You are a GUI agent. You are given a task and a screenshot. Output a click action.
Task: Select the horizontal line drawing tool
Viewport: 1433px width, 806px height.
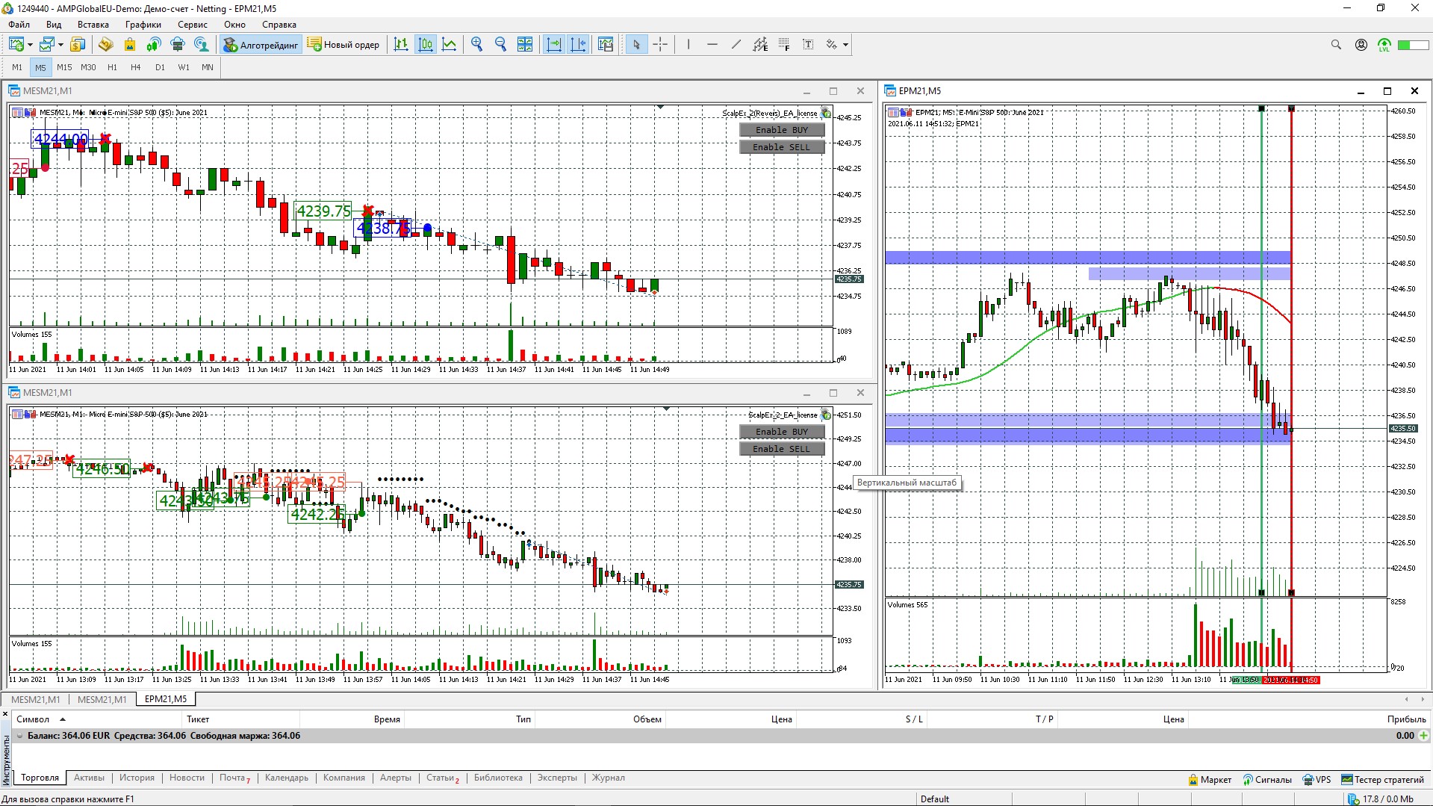tap(712, 45)
